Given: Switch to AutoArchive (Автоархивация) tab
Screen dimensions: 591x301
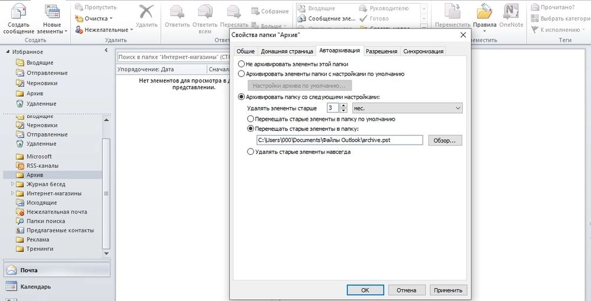Looking at the screenshot, I should click(340, 50).
